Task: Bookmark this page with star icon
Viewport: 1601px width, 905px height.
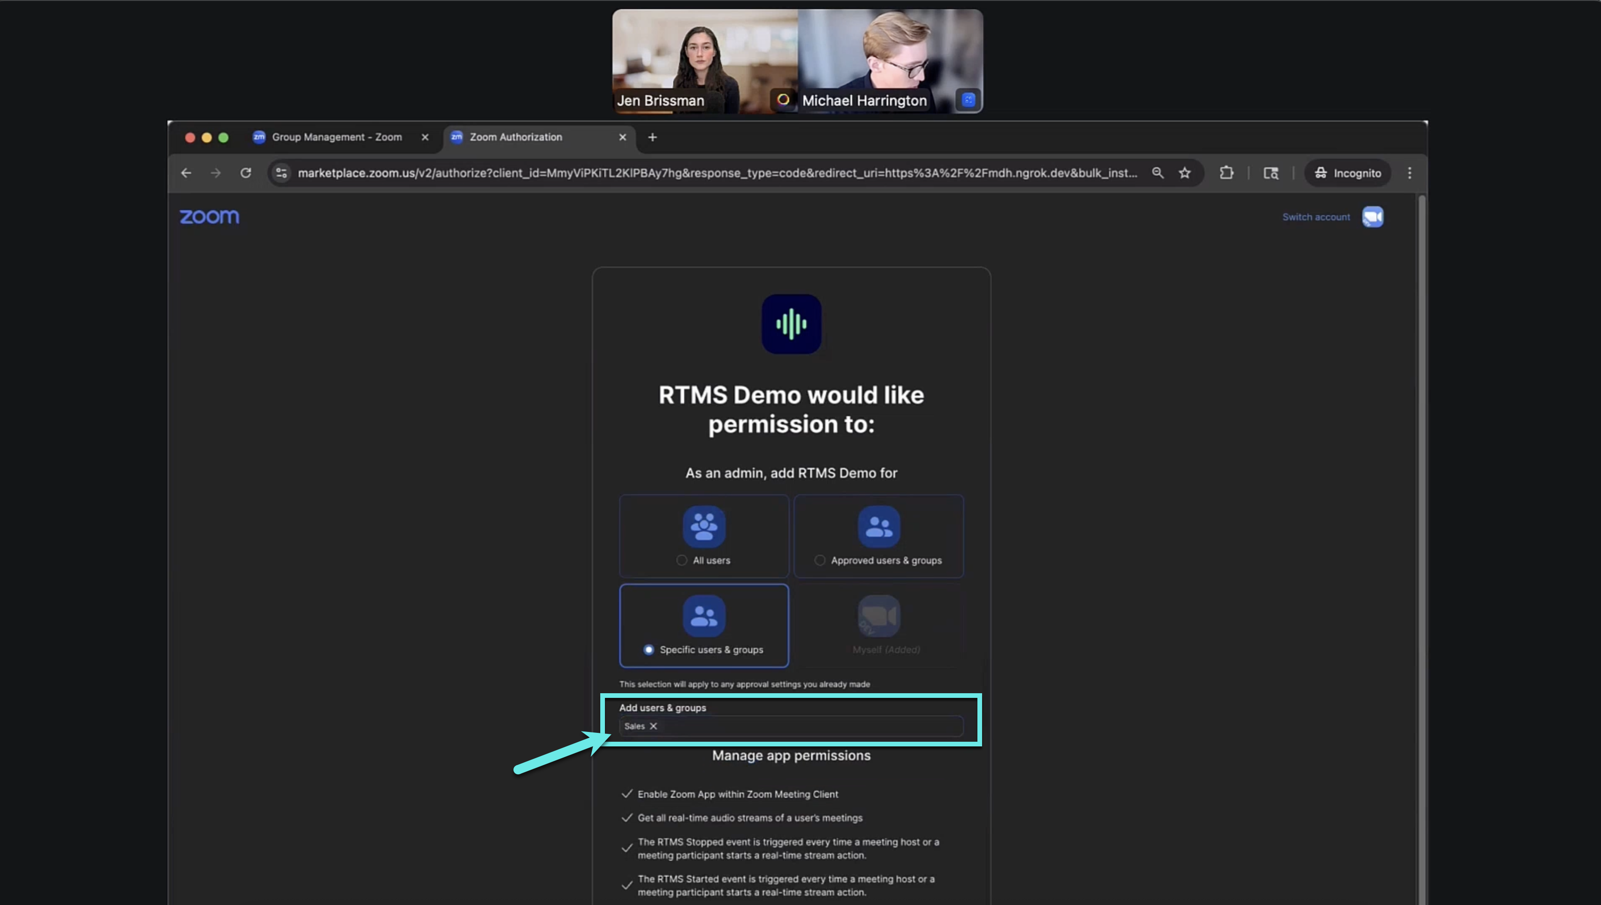Action: tap(1185, 173)
